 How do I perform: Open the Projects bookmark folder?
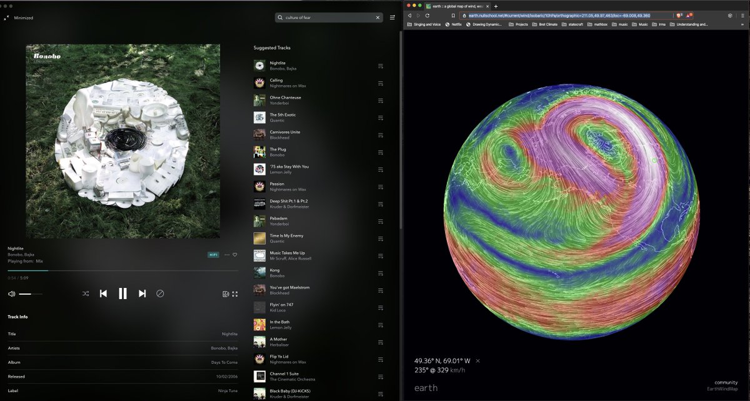(518, 24)
